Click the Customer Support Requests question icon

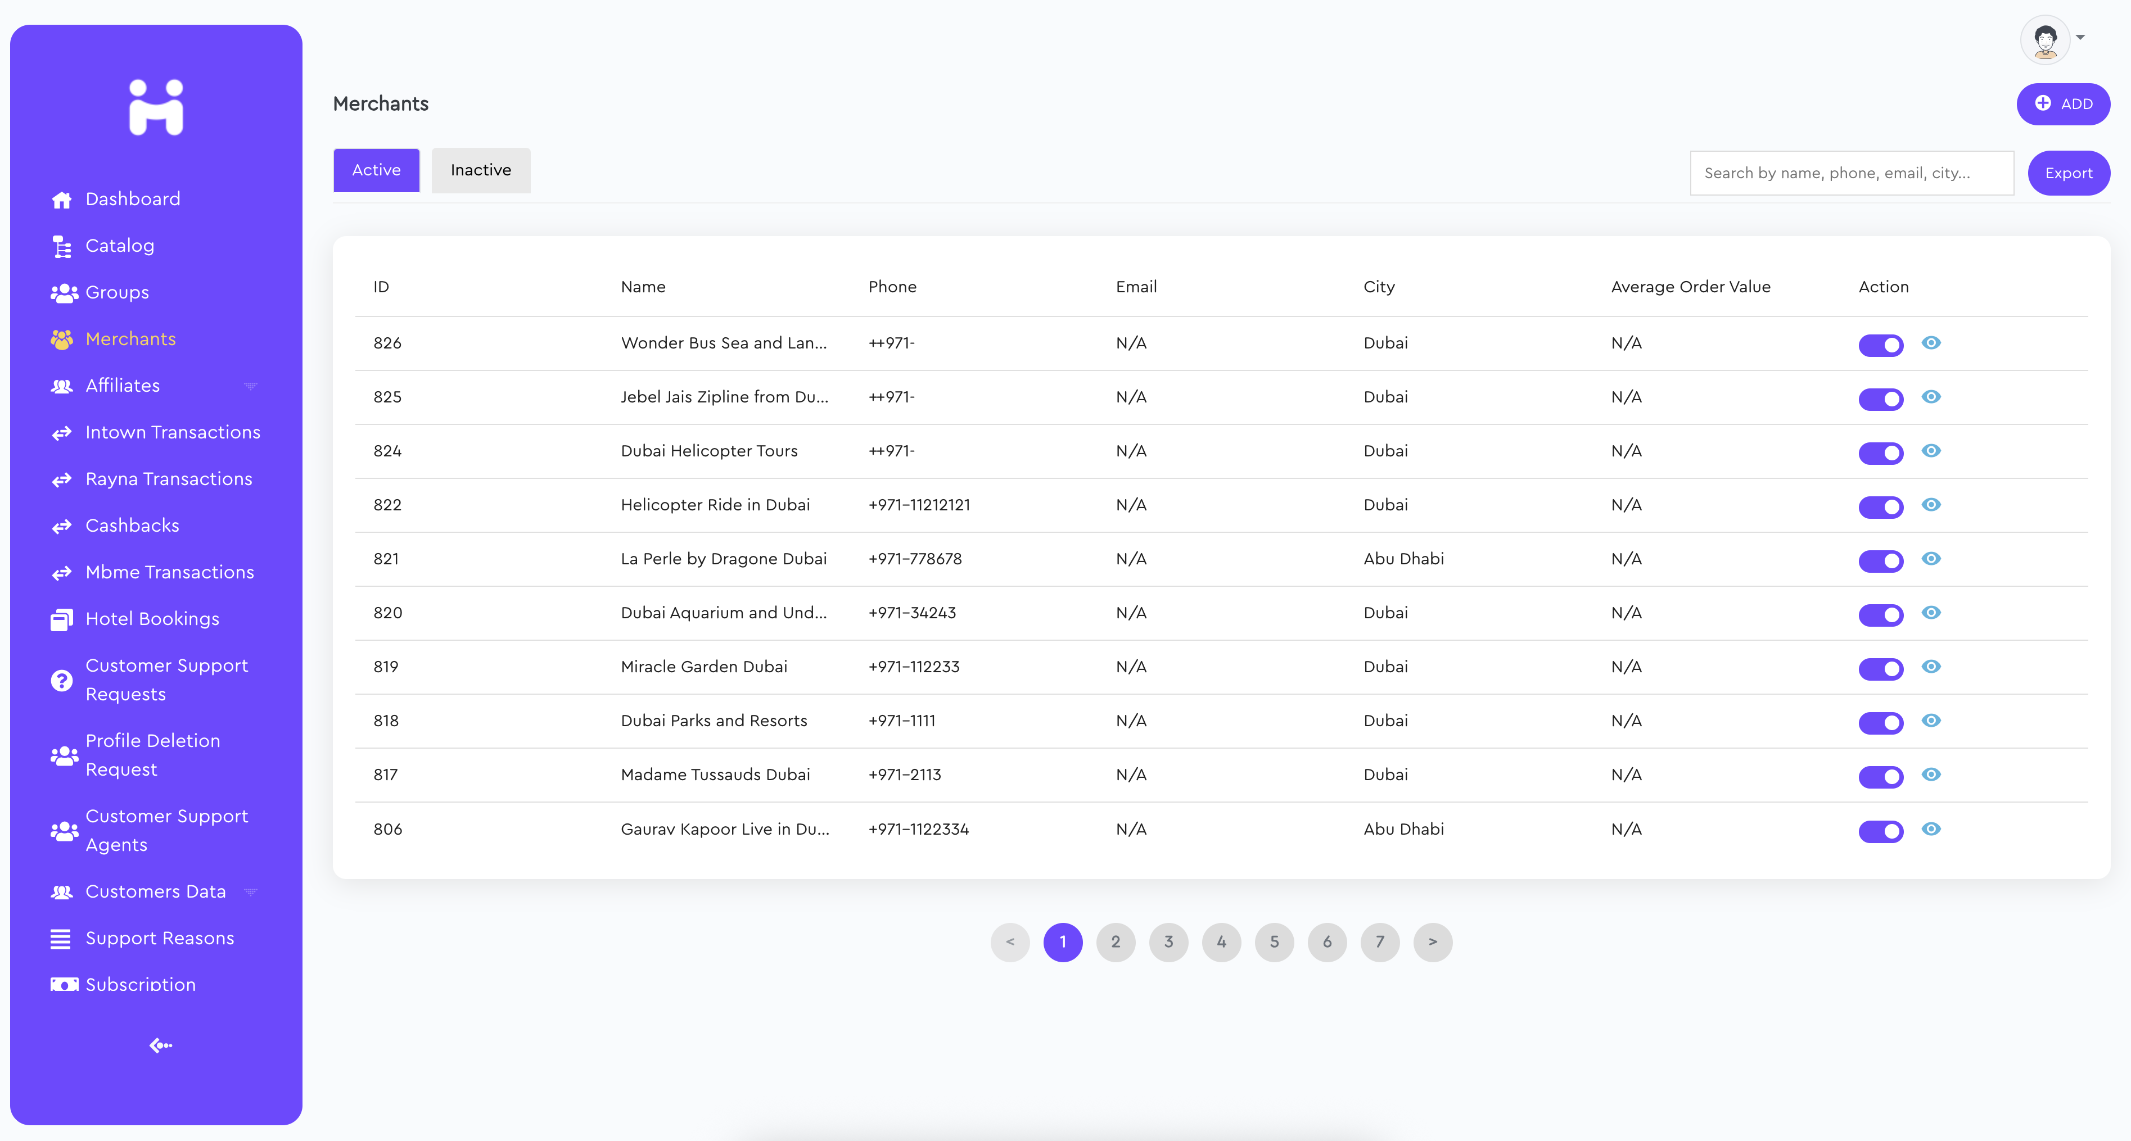[61, 680]
